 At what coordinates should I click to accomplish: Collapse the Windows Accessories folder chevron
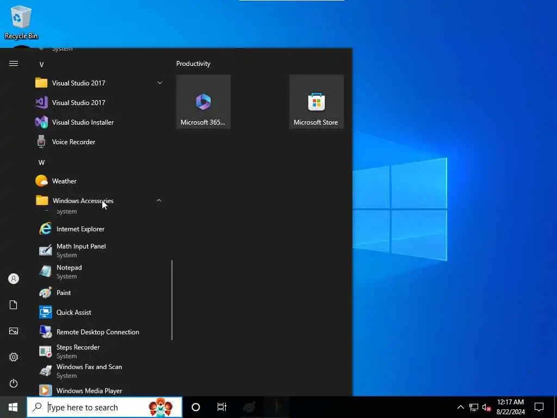159,201
